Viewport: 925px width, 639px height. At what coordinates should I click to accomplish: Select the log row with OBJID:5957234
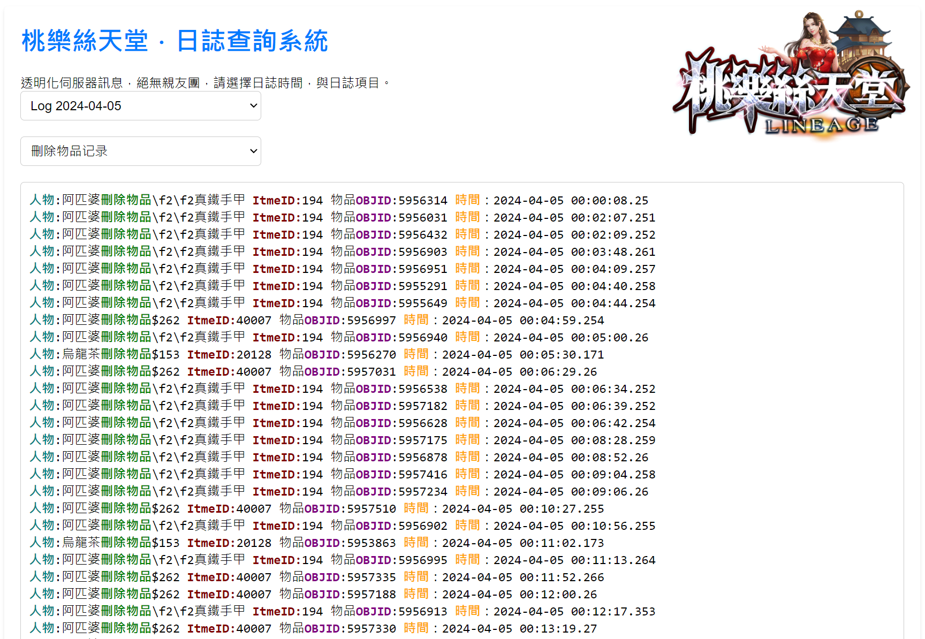tap(339, 491)
